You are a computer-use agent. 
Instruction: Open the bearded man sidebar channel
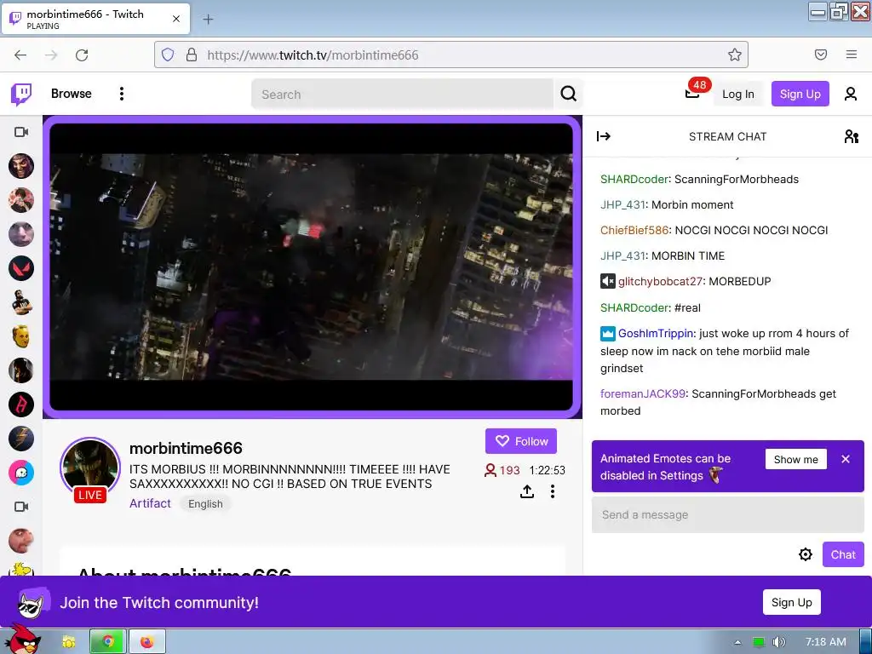21,302
